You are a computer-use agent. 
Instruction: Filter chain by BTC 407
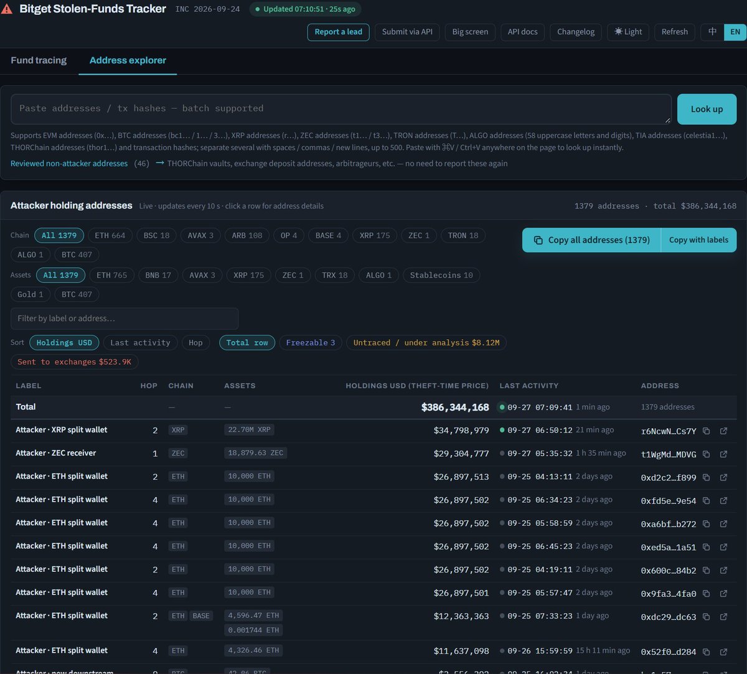click(77, 255)
